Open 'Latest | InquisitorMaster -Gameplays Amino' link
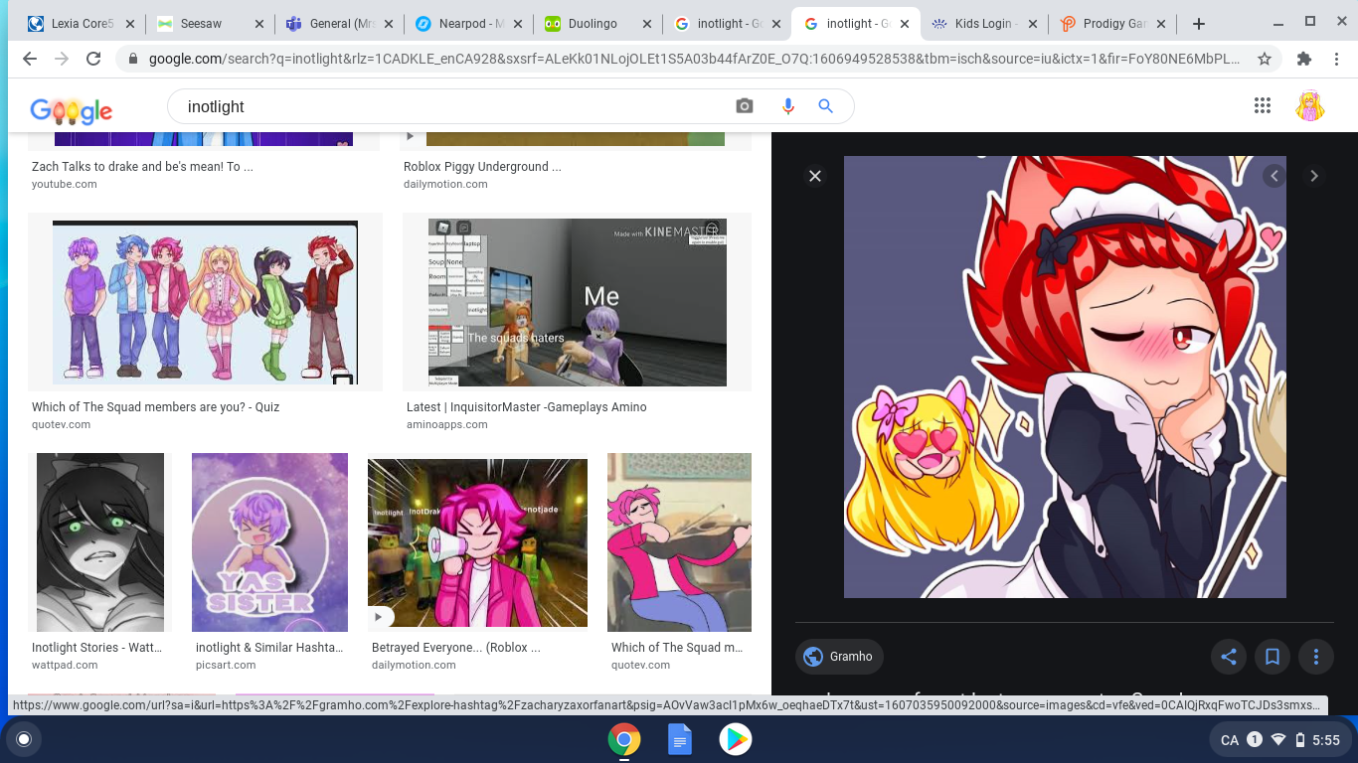 click(x=526, y=407)
